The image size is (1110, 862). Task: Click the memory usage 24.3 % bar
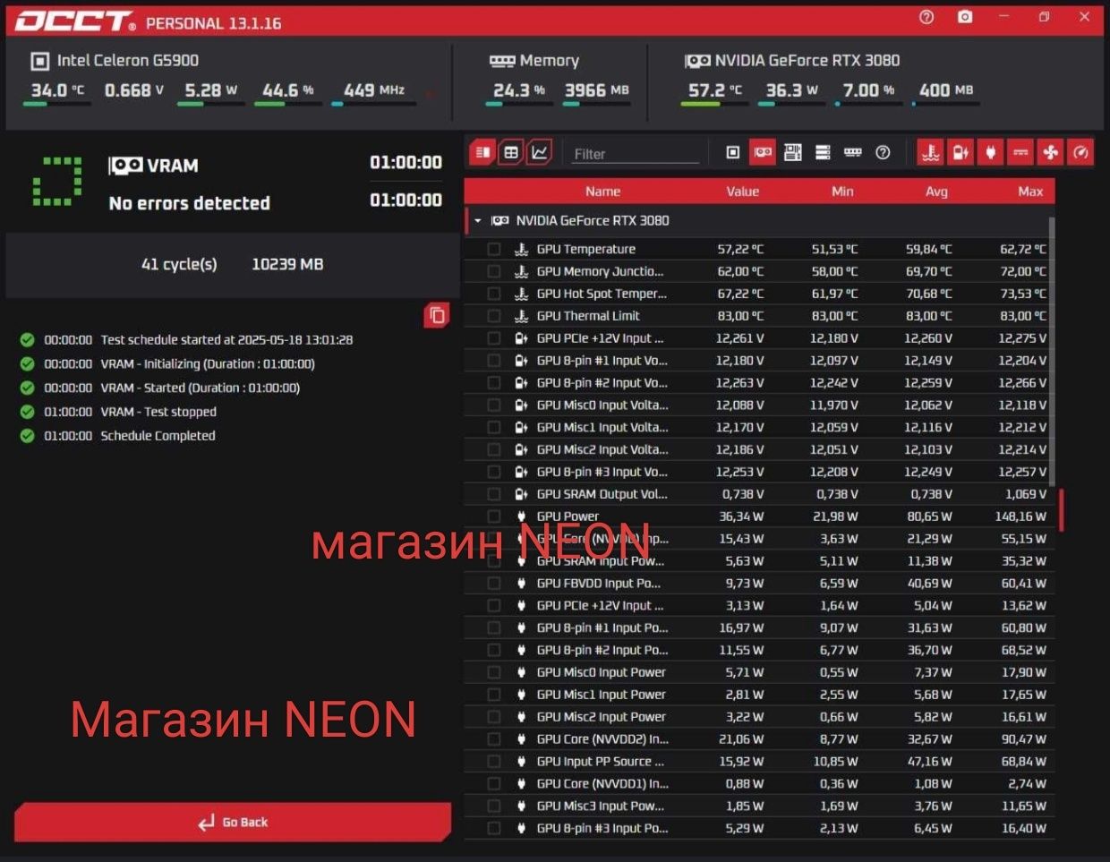point(519,104)
